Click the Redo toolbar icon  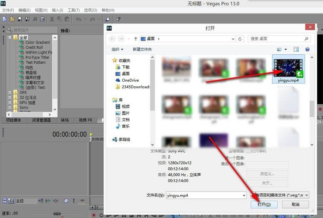tap(92, 19)
